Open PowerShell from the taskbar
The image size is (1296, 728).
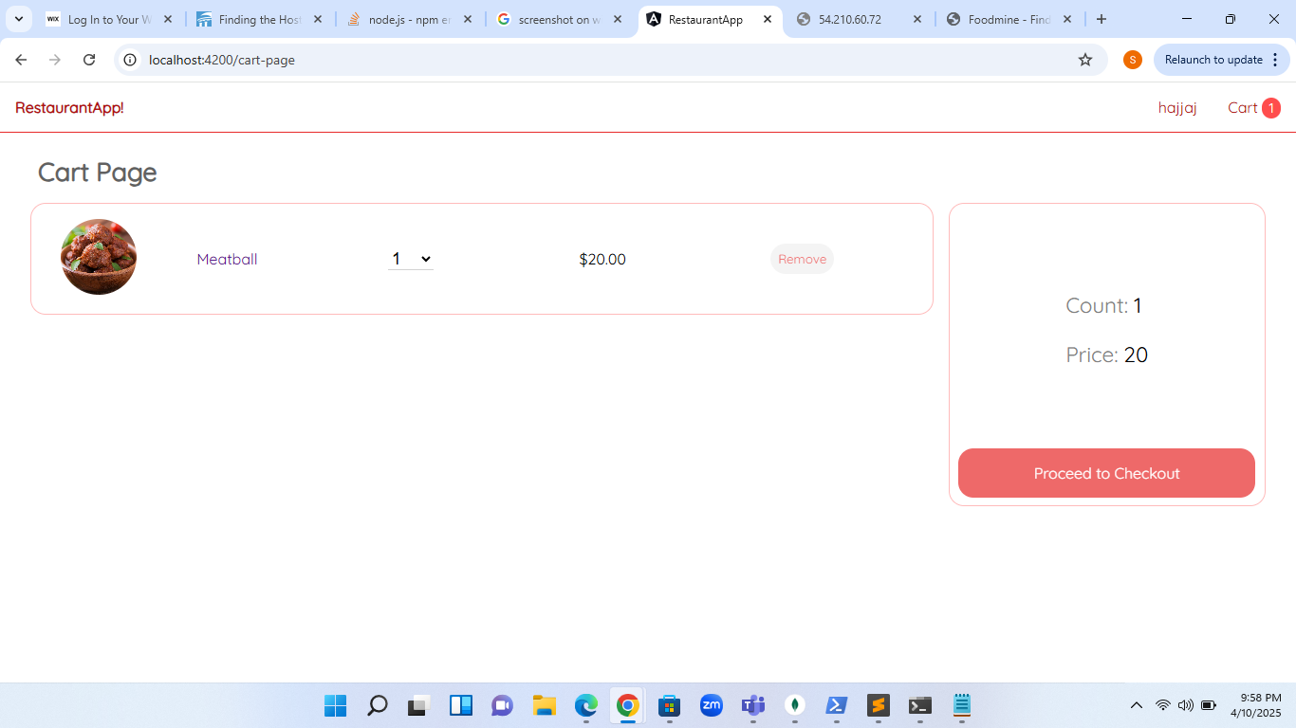pyautogui.click(x=836, y=705)
